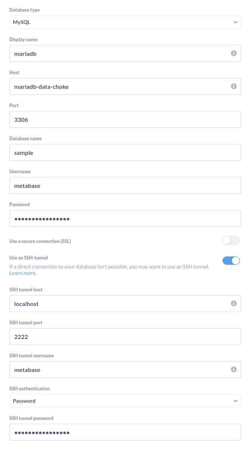Select the Database name field showing sample
Image resolution: width=251 pixels, height=450 pixels.
pyautogui.click(x=125, y=152)
